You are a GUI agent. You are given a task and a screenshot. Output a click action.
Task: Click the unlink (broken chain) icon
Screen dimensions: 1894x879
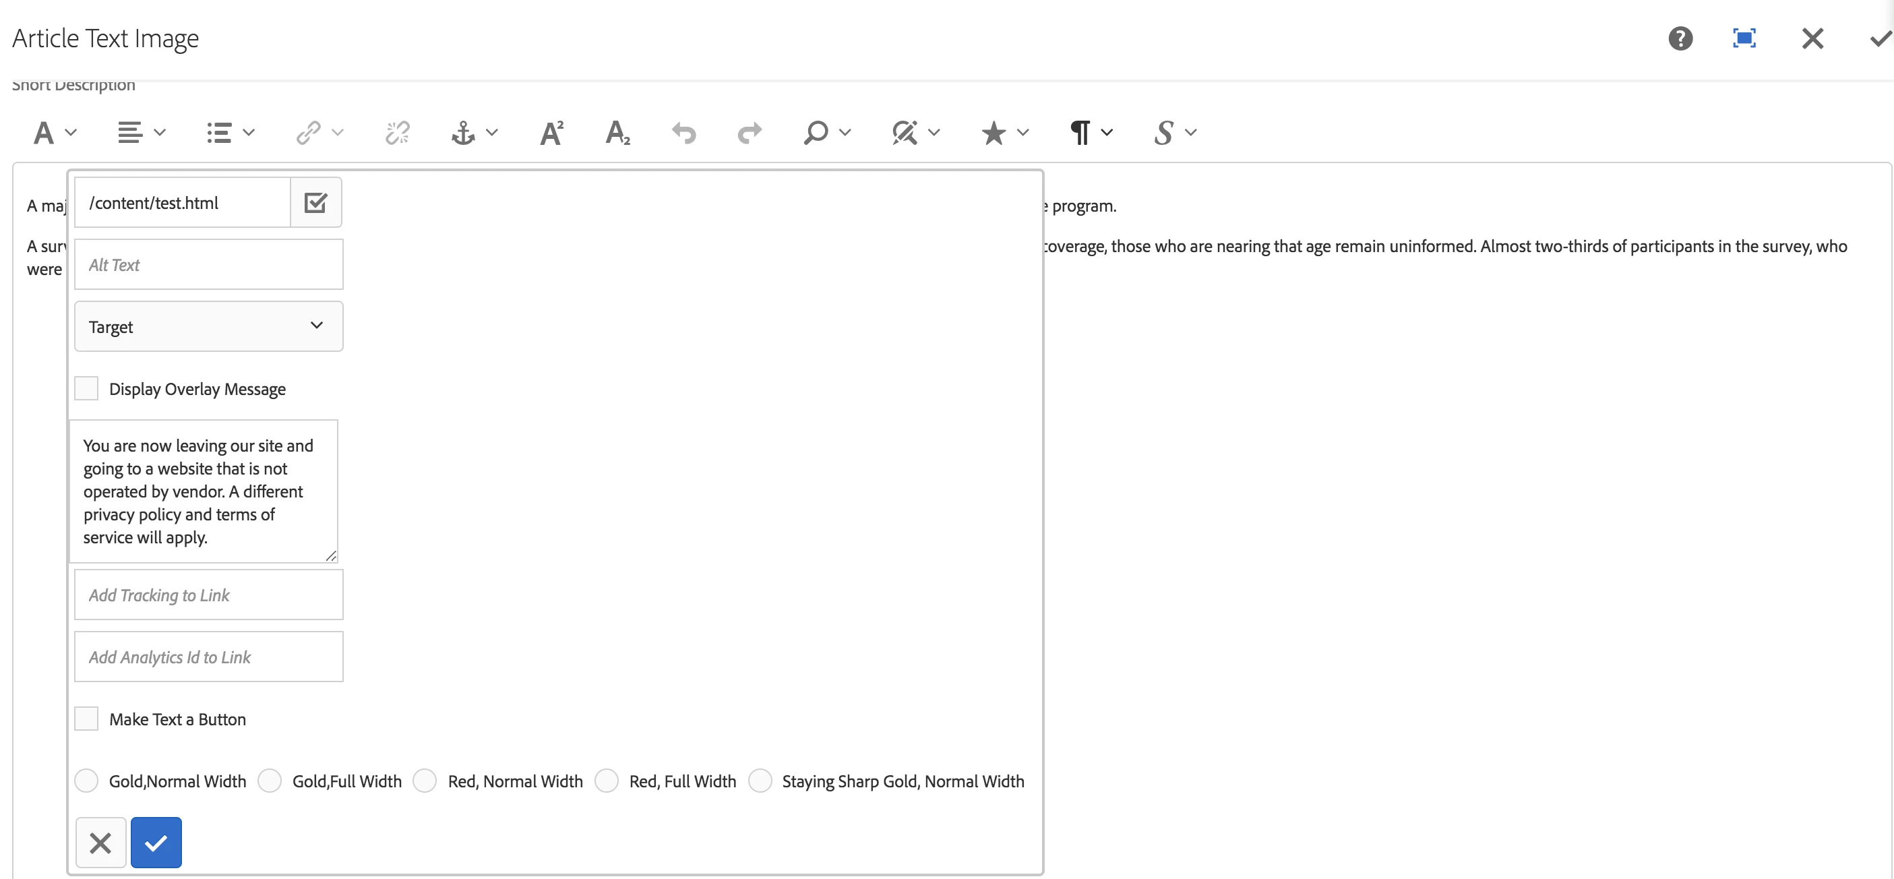(397, 132)
